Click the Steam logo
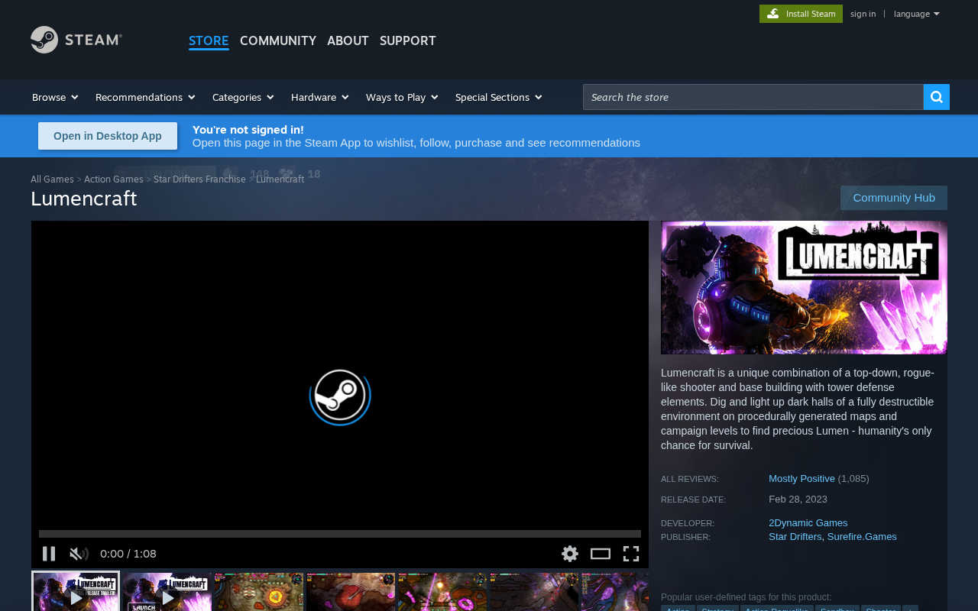The height and width of the screenshot is (611, 978). (x=76, y=40)
